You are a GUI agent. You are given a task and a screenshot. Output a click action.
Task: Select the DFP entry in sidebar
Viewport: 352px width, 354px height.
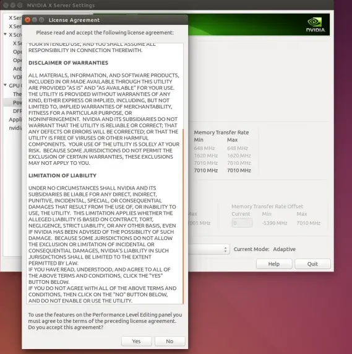coord(17,111)
